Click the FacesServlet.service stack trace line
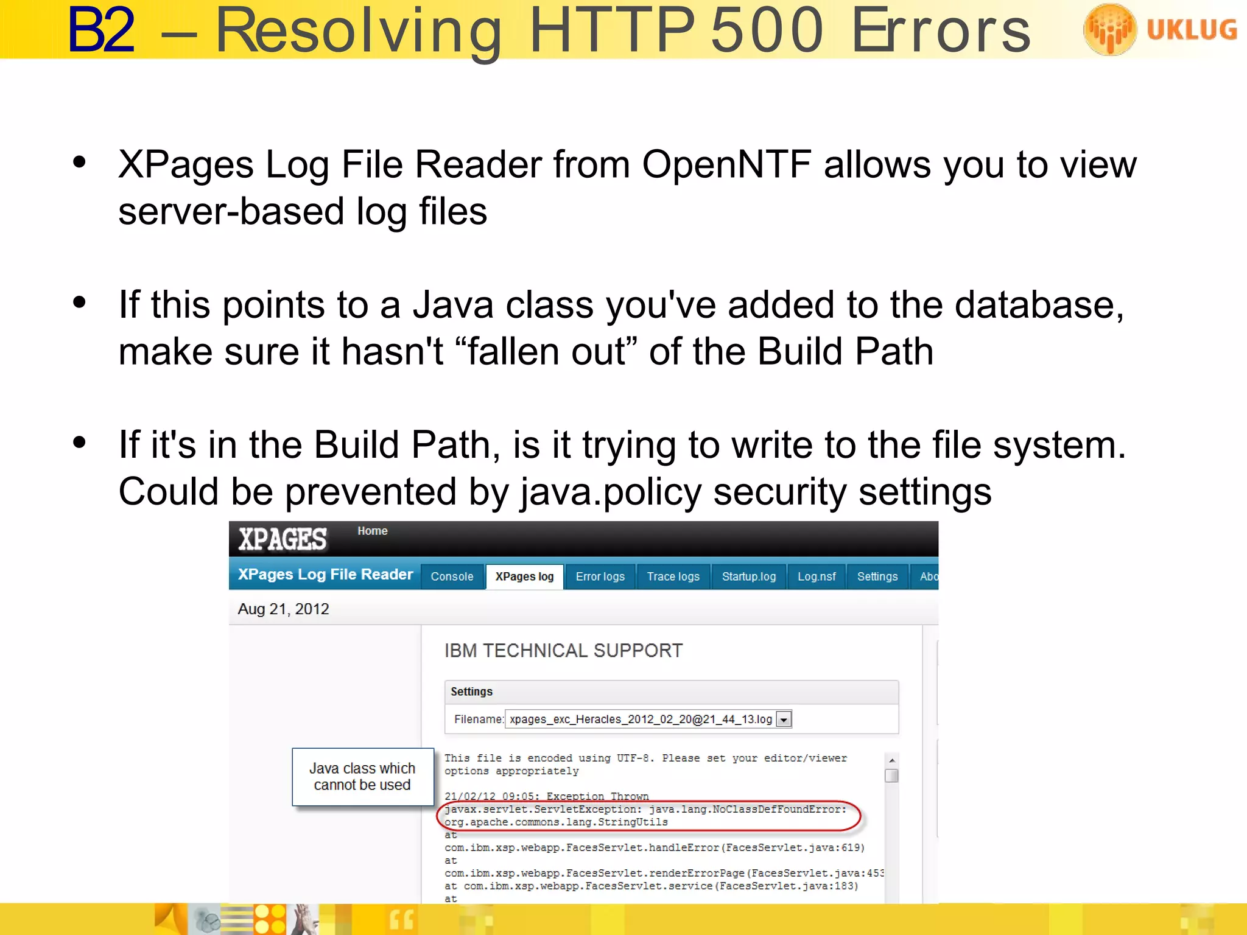1247x935 pixels. click(651, 886)
